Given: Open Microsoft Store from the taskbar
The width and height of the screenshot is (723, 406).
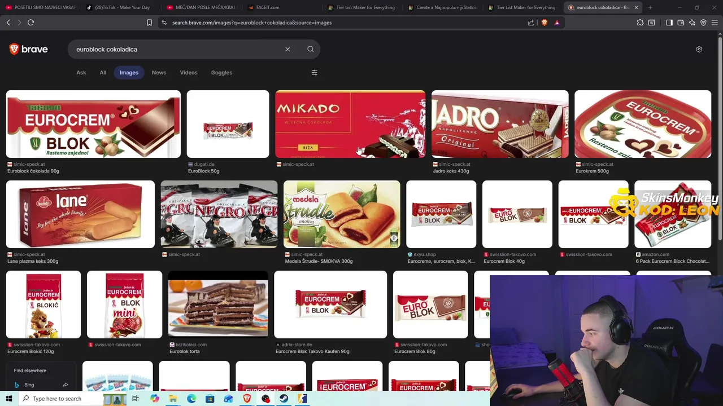Looking at the screenshot, I should 210,399.
